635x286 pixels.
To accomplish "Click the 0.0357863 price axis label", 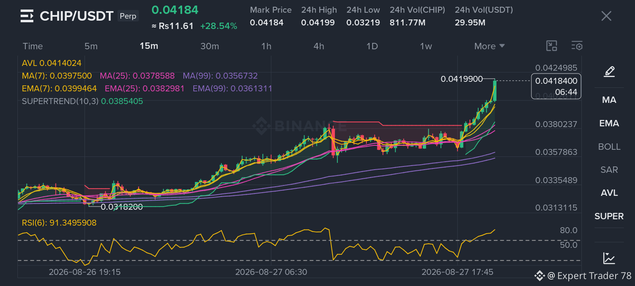I will click(x=556, y=152).
